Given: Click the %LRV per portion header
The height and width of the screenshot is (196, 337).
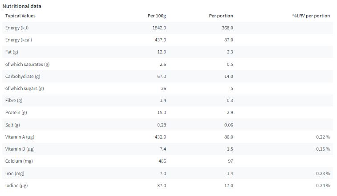Looking at the screenshot, I should pos(311,16).
